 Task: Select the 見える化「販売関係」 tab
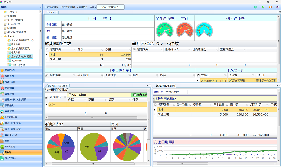pyautogui.click(x=165, y=86)
